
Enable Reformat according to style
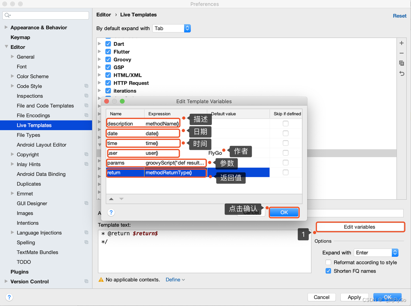(328, 262)
